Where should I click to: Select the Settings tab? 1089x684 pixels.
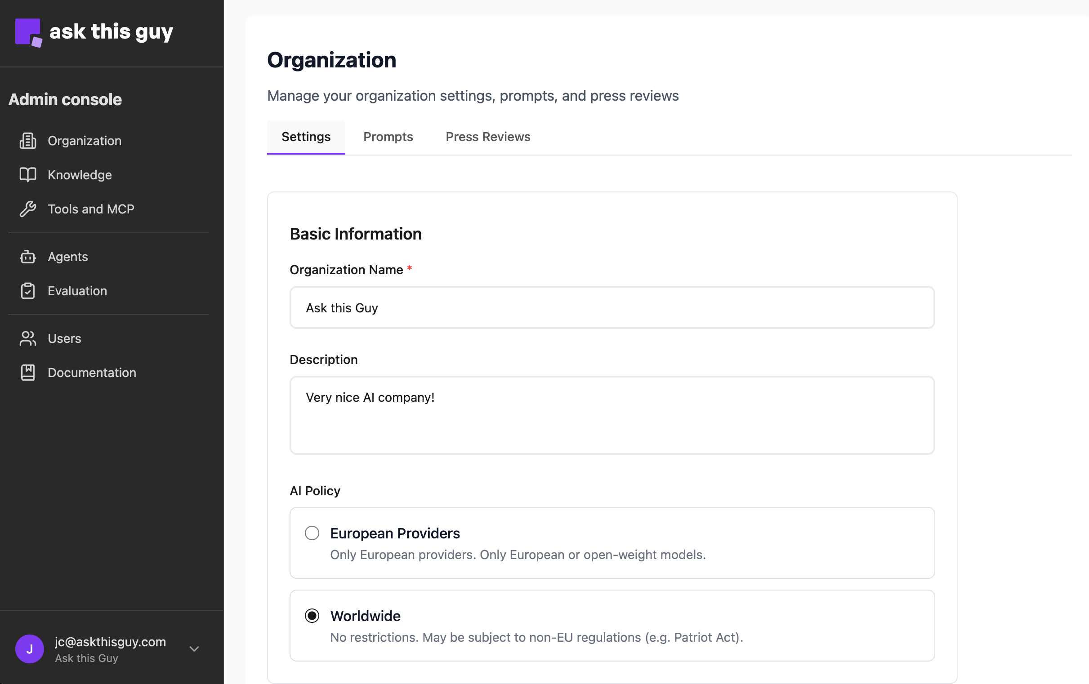(306, 137)
